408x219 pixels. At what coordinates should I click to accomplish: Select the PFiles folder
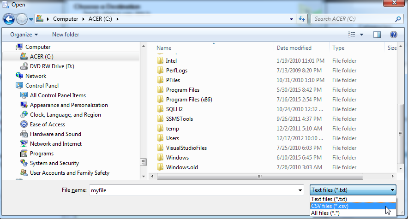tap(173, 80)
